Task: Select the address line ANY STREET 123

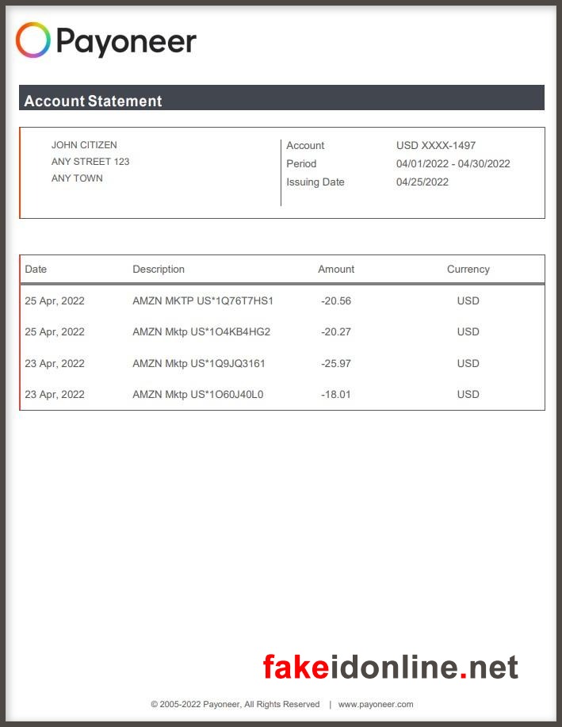Action: 90,162
